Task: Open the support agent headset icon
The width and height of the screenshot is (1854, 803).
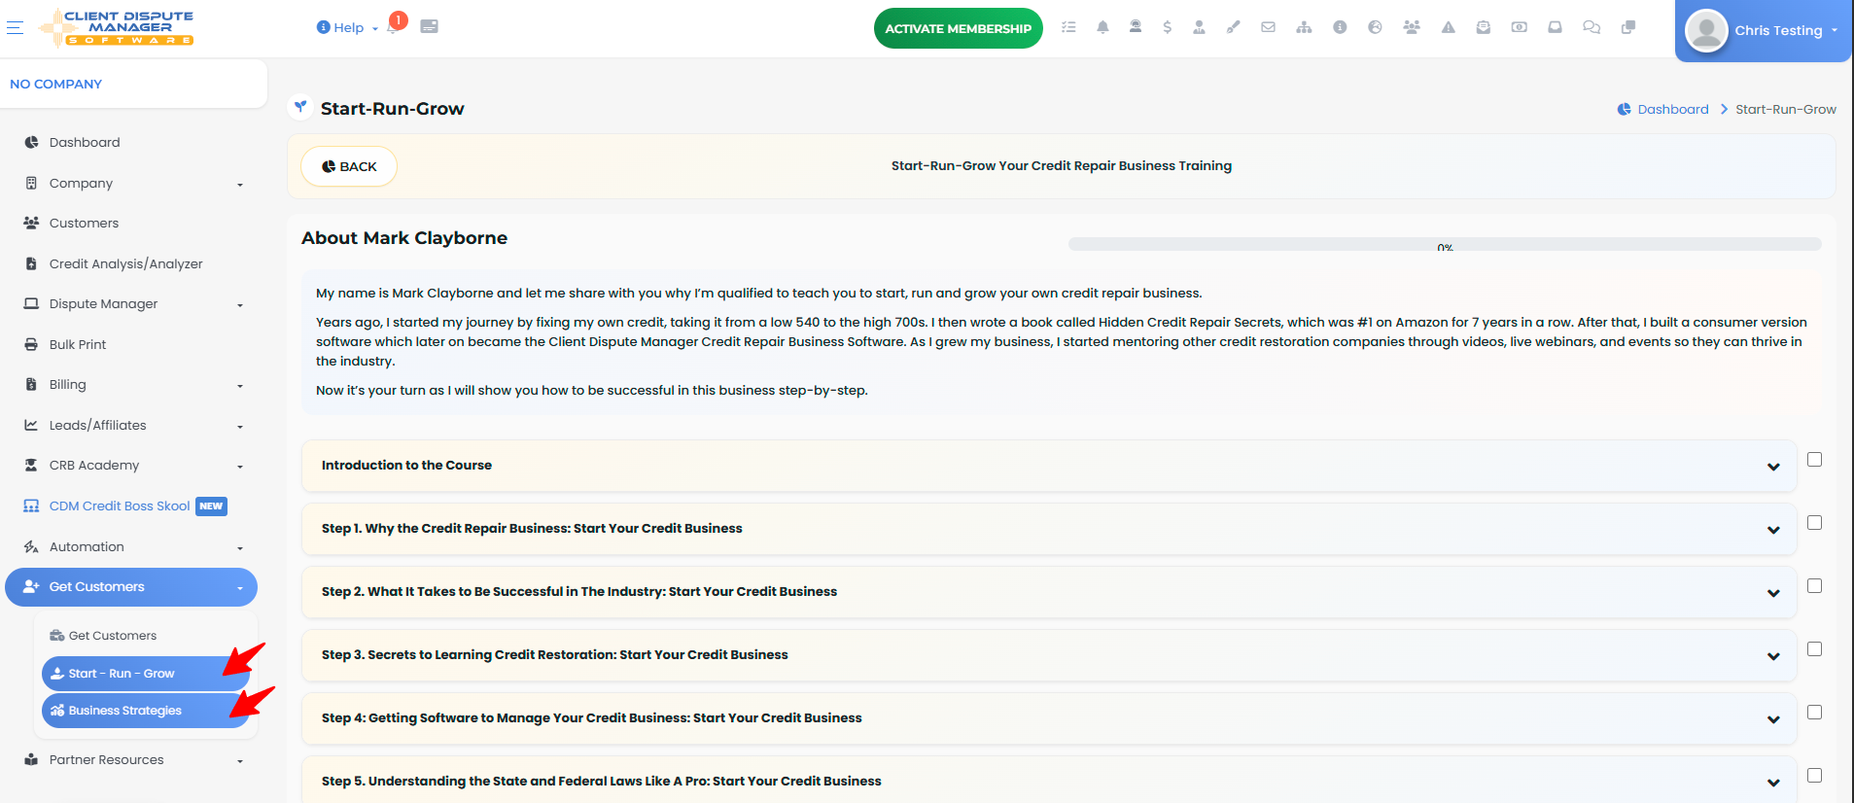Action: [x=1135, y=27]
